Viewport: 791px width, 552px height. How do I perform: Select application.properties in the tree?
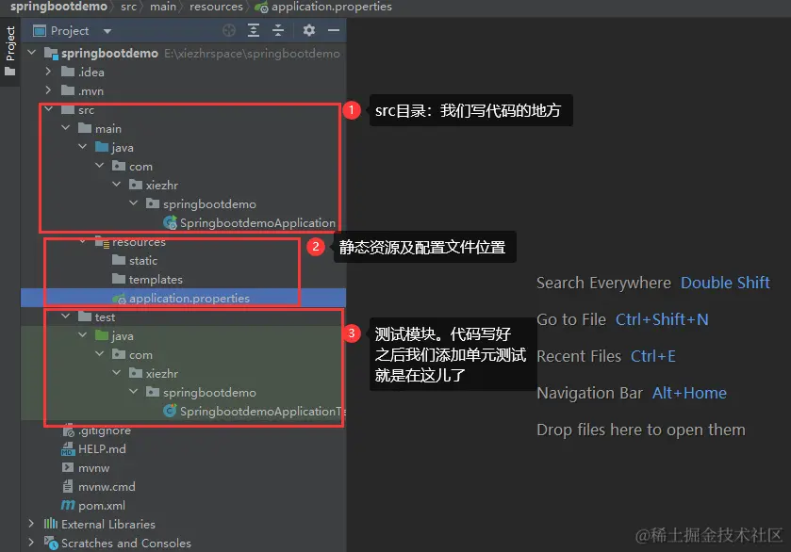190,299
